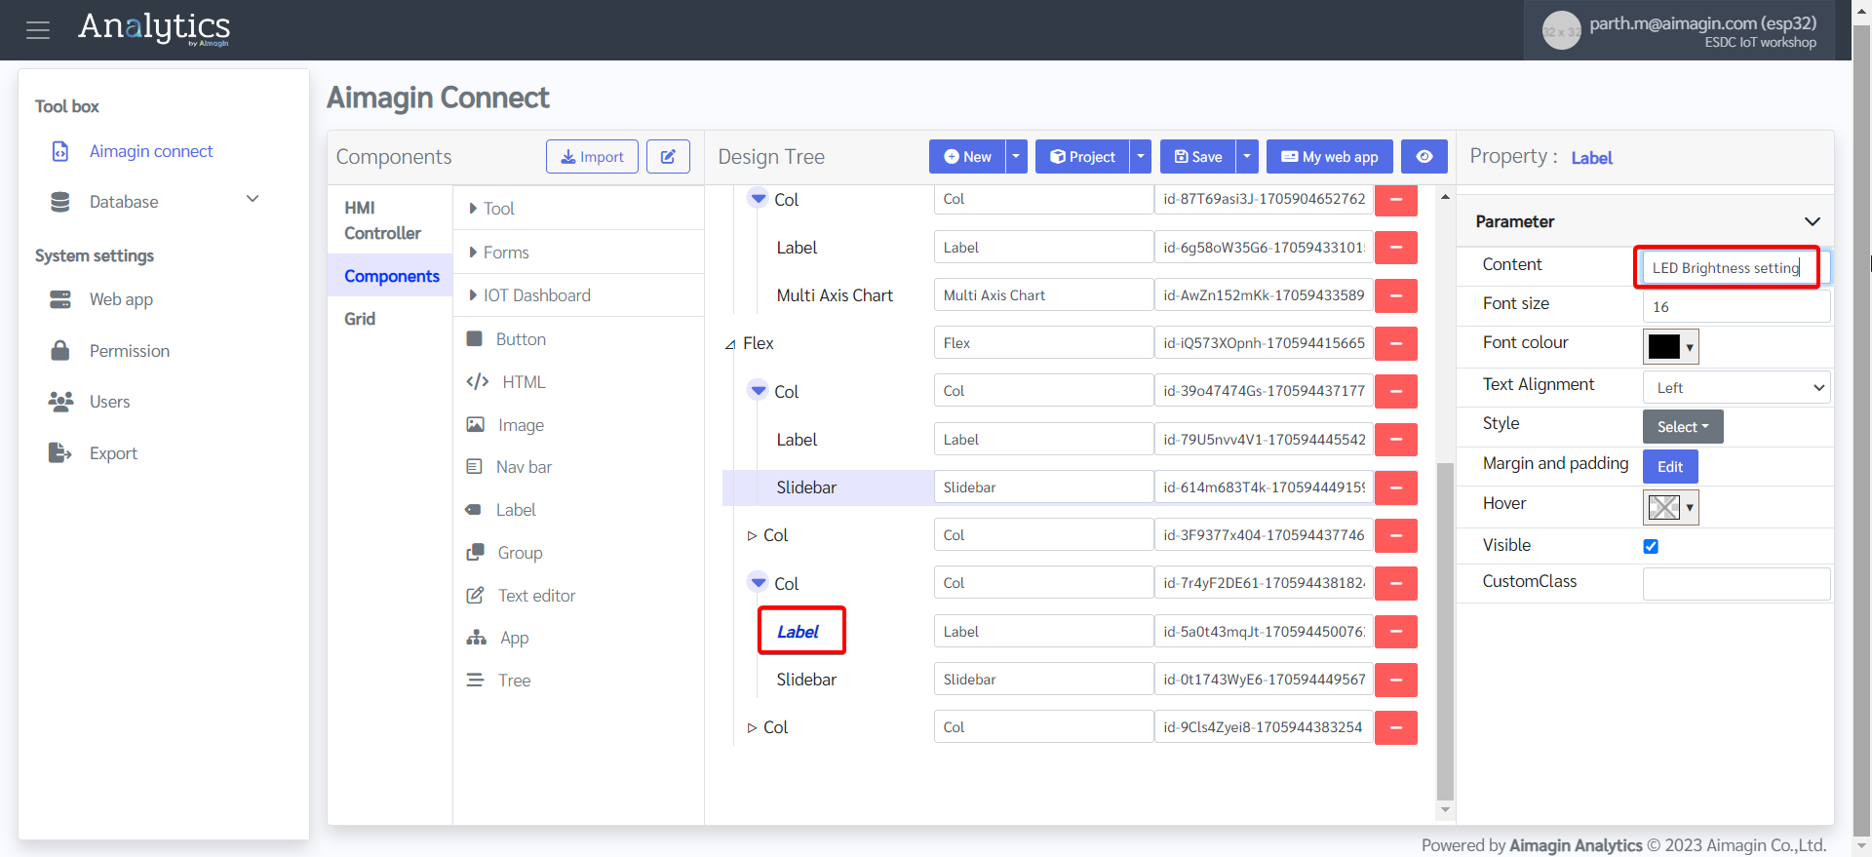Open the hamburger navigation menu
Screen dimensions: 1872x857
(38, 30)
